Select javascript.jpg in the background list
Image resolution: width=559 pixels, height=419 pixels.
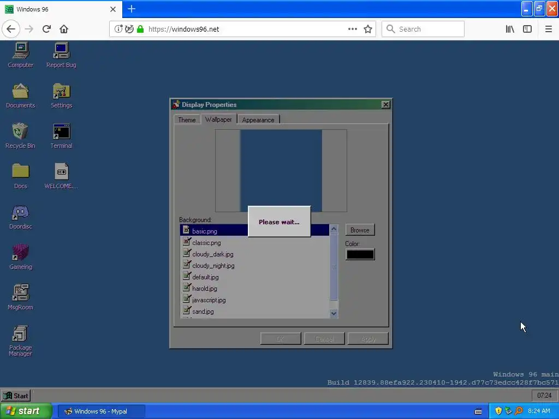[254, 300]
